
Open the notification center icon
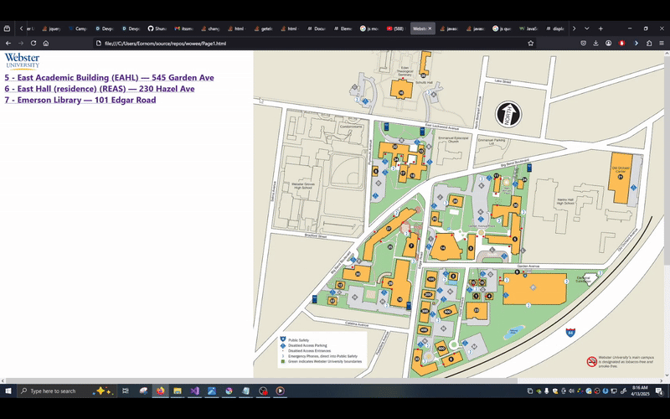click(x=659, y=391)
